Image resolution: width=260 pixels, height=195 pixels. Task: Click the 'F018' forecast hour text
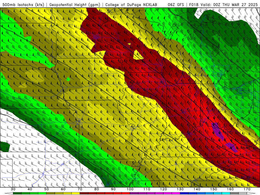point(194,5)
